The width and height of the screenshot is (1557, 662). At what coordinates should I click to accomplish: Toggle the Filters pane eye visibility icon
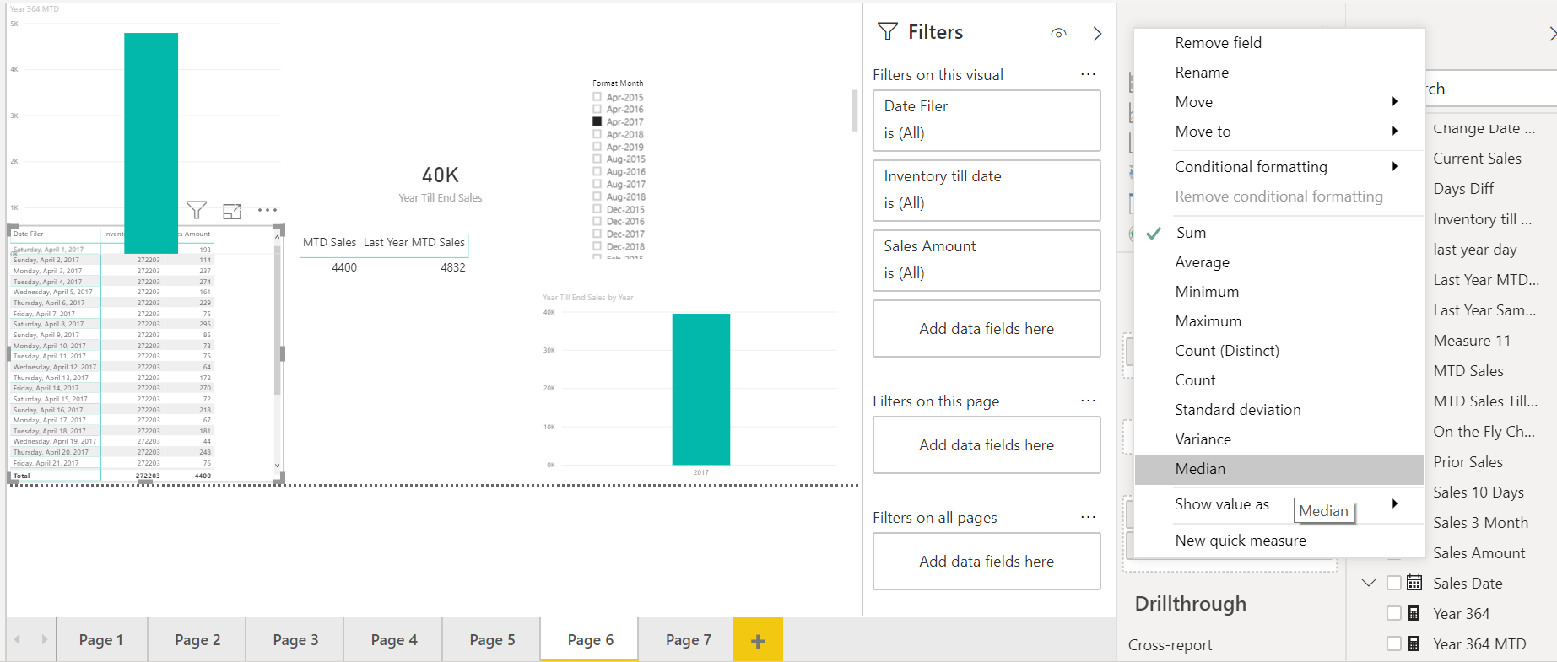click(x=1058, y=33)
